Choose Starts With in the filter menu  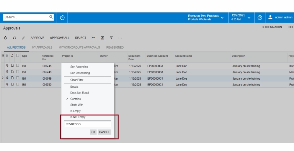click(77, 105)
